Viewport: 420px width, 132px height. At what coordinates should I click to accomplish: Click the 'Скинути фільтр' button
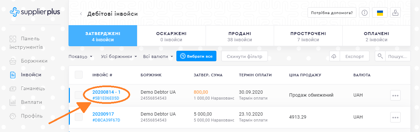pyautogui.click(x=244, y=56)
